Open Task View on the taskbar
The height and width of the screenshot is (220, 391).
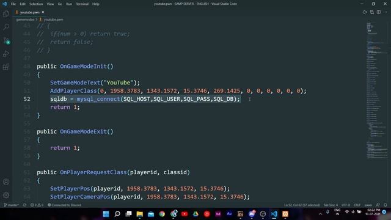(x=128, y=214)
